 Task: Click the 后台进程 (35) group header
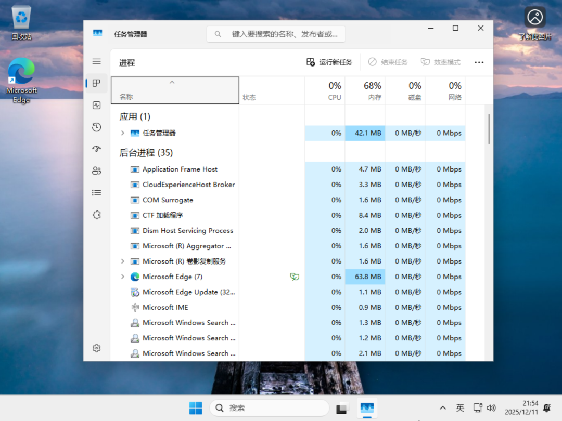[x=146, y=153]
